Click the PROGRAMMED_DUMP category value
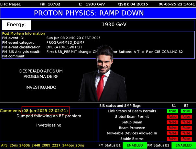This screenshot has width=196, height=149. 65,42
